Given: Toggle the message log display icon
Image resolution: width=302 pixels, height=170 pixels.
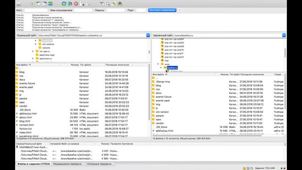Looking at the screenshot, I should (33, 4).
